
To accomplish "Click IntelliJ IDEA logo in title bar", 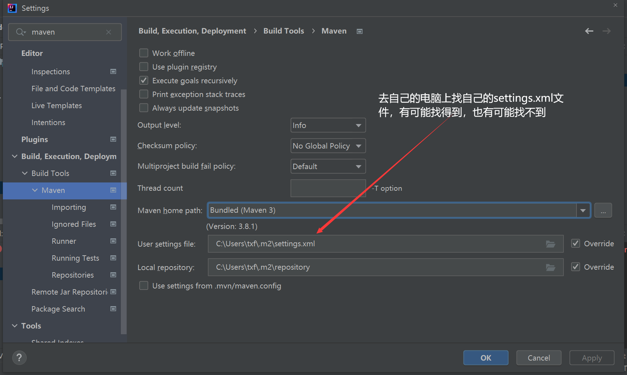I will [x=12, y=8].
